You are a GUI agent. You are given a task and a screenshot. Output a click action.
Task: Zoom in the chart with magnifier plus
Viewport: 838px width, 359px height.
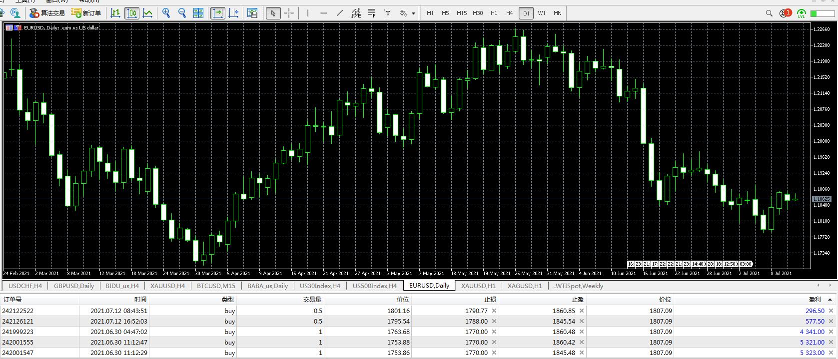[x=166, y=13]
